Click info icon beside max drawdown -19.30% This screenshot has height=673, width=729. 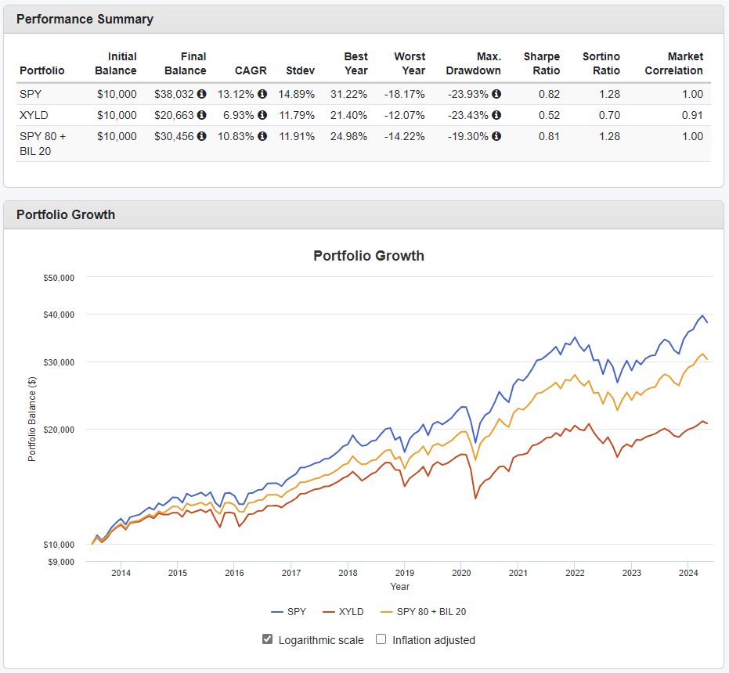(496, 136)
